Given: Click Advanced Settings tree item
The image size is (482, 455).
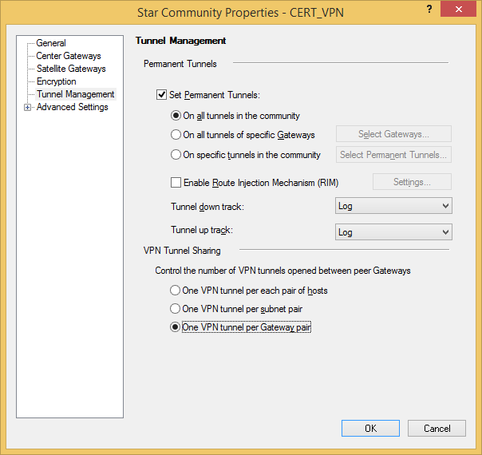Looking at the screenshot, I should pyautogui.click(x=72, y=107).
